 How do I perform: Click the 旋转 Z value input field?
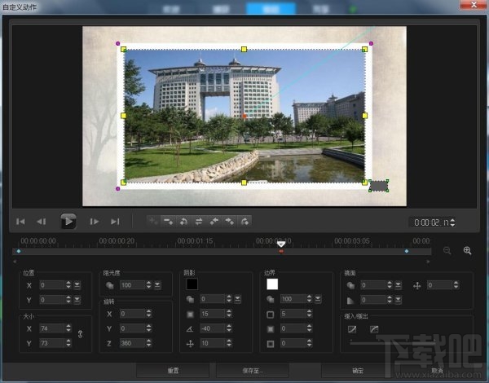click(132, 343)
